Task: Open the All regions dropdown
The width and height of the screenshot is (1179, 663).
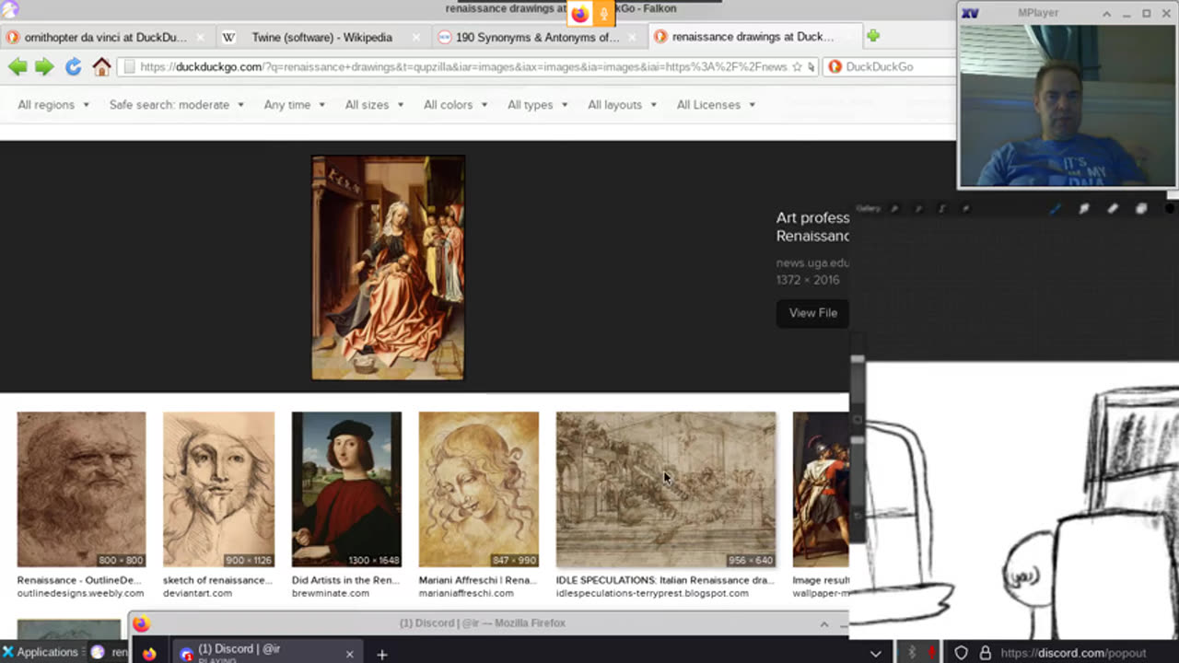Action: pyautogui.click(x=53, y=105)
